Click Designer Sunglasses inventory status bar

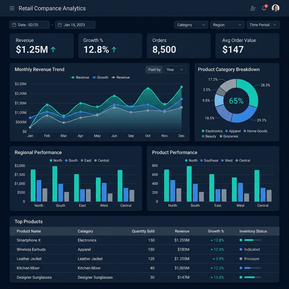(x=253, y=277)
